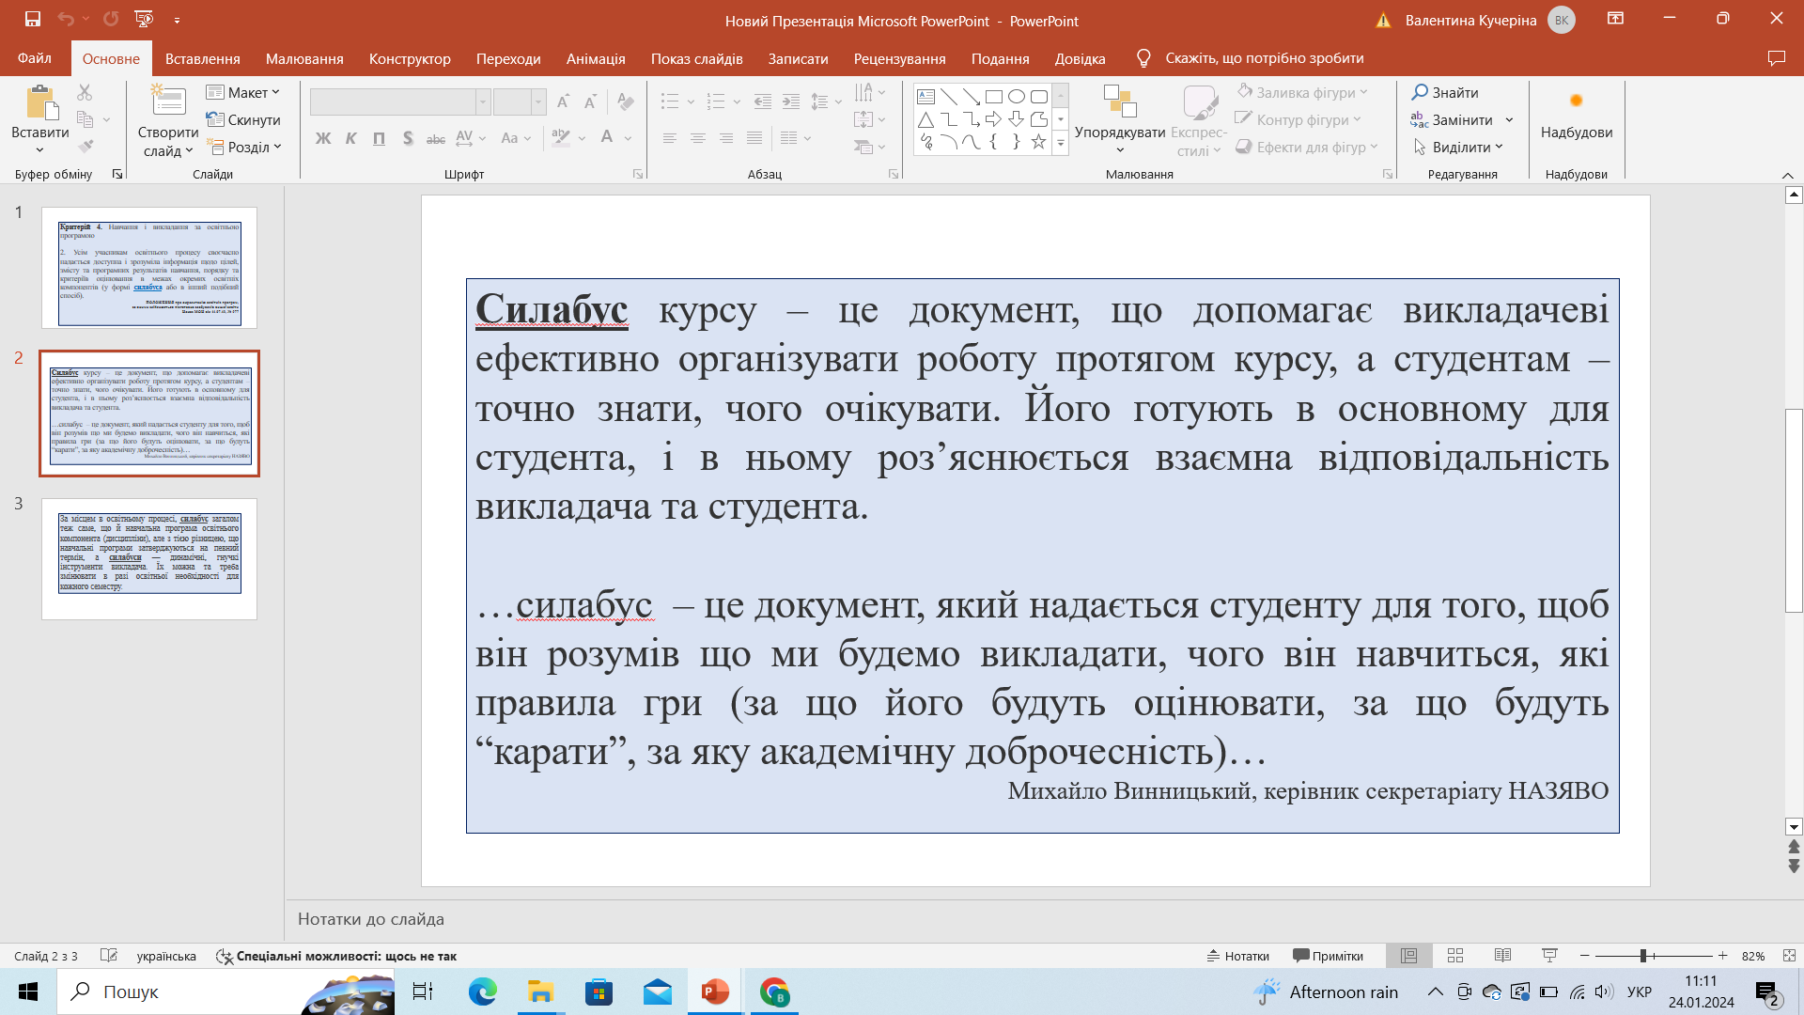Toggle Comments (Примітки) pane in status bar
This screenshot has width=1804, height=1015.
point(1328,956)
